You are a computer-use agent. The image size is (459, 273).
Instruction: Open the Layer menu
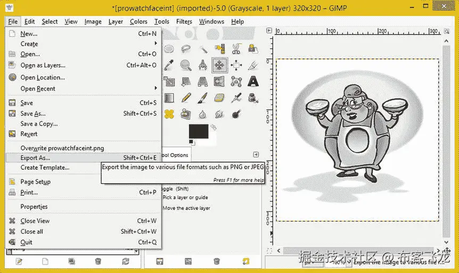(116, 21)
